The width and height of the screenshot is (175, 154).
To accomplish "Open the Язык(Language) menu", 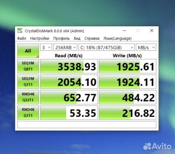I will pos(117,38).
